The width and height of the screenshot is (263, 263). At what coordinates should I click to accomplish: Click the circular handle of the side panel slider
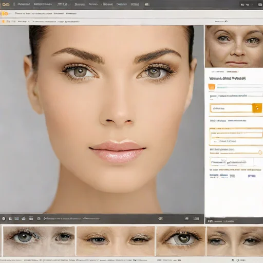(260, 152)
